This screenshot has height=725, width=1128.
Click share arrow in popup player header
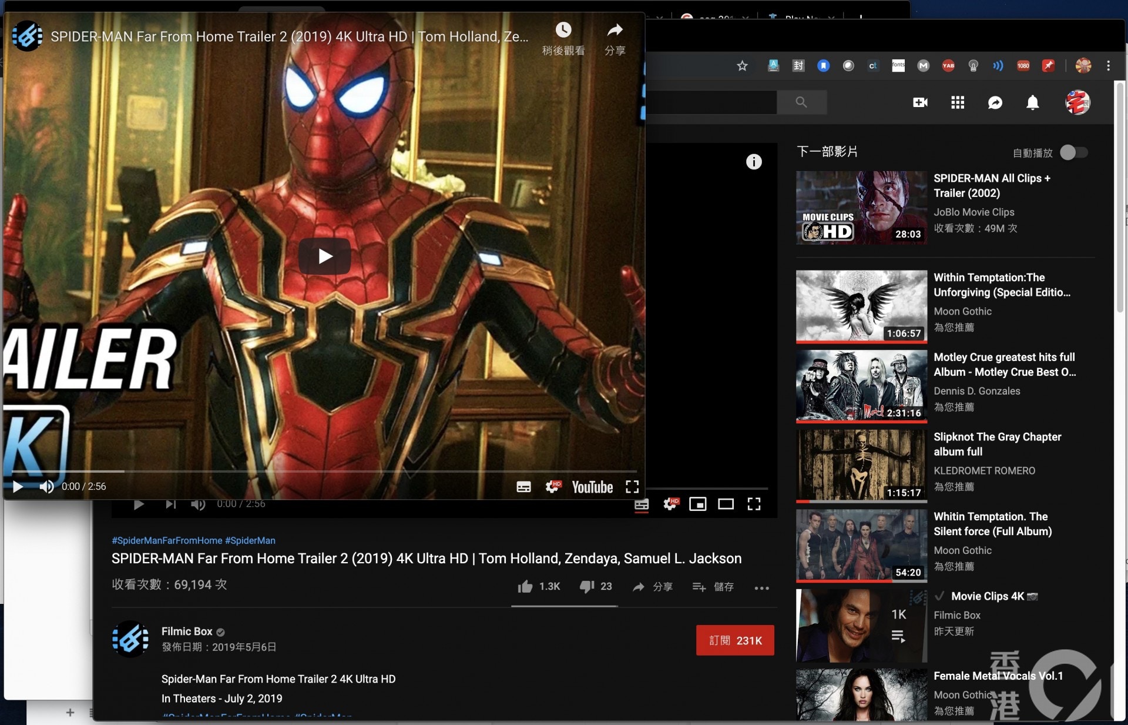pyautogui.click(x=615, y=31)
